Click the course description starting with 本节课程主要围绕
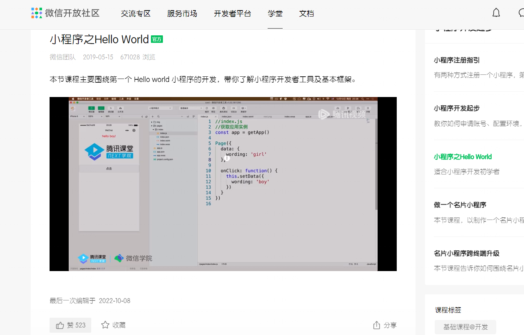The height and width of the screenshot is (335, 524). click(203, 79)
